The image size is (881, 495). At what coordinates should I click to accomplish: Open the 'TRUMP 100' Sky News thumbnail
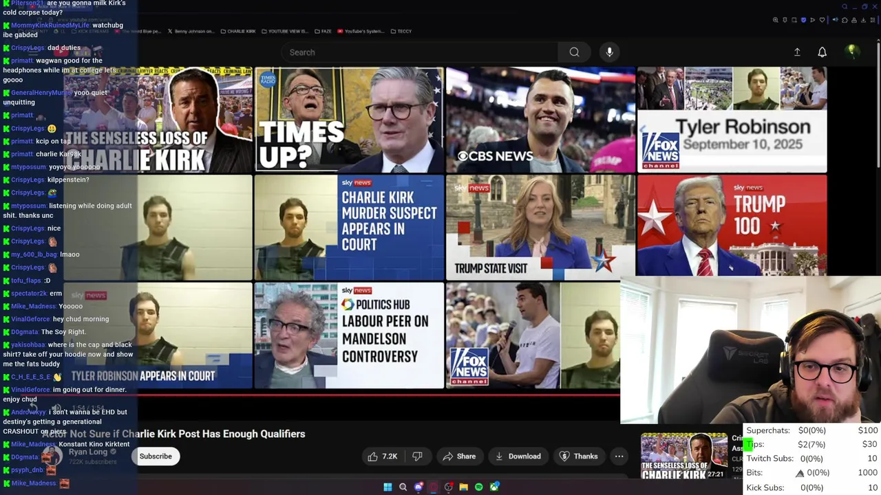732,225
